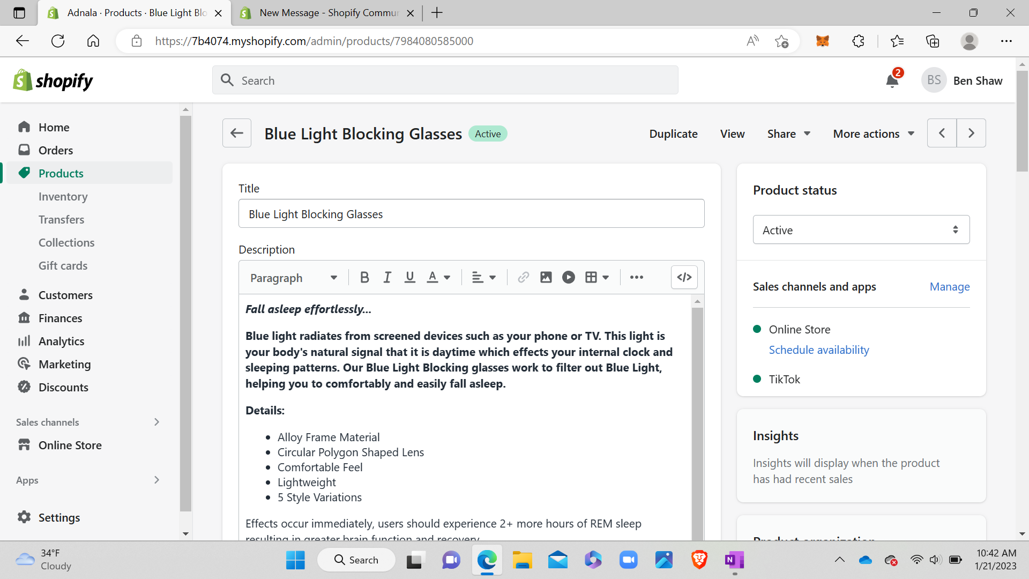Viewport: 1029px width, 579px height.
Task: Open the Paragraph style dropdown
Action: [293, 278]
